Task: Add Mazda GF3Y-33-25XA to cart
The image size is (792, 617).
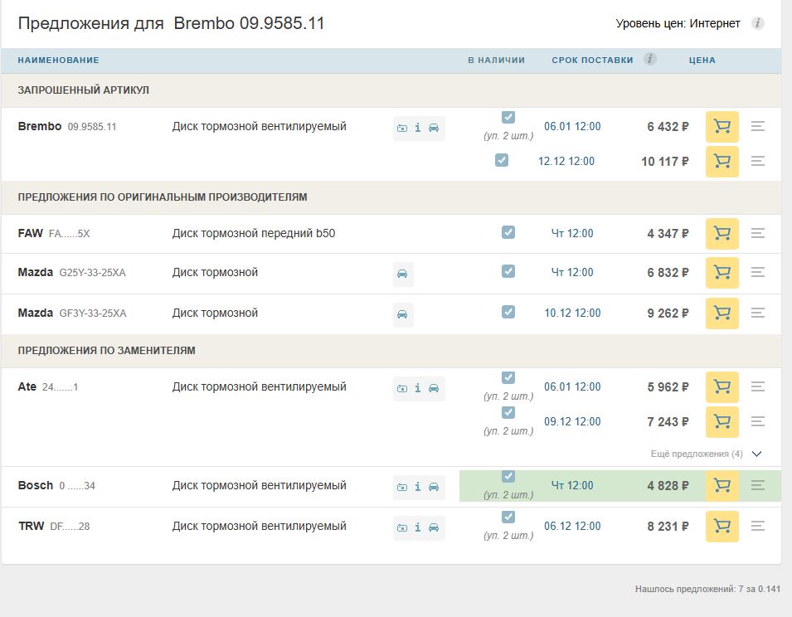Action: (722, 313)
